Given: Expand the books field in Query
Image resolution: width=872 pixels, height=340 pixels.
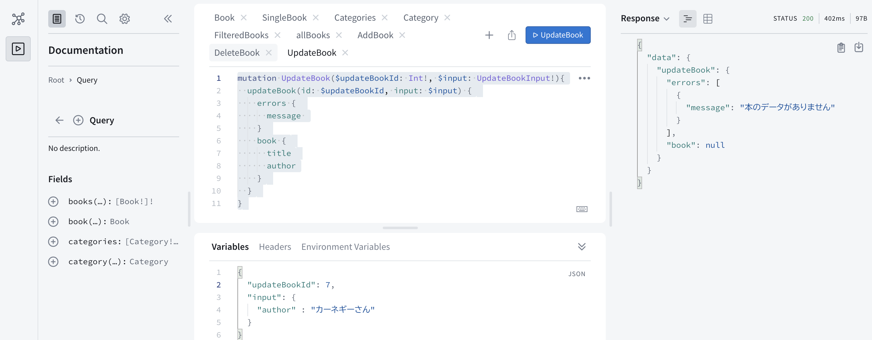Looking at the screenshot, I should click(53, 201).
